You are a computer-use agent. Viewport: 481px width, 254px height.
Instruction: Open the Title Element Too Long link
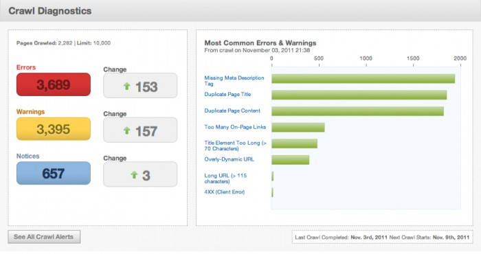(235, 146)
